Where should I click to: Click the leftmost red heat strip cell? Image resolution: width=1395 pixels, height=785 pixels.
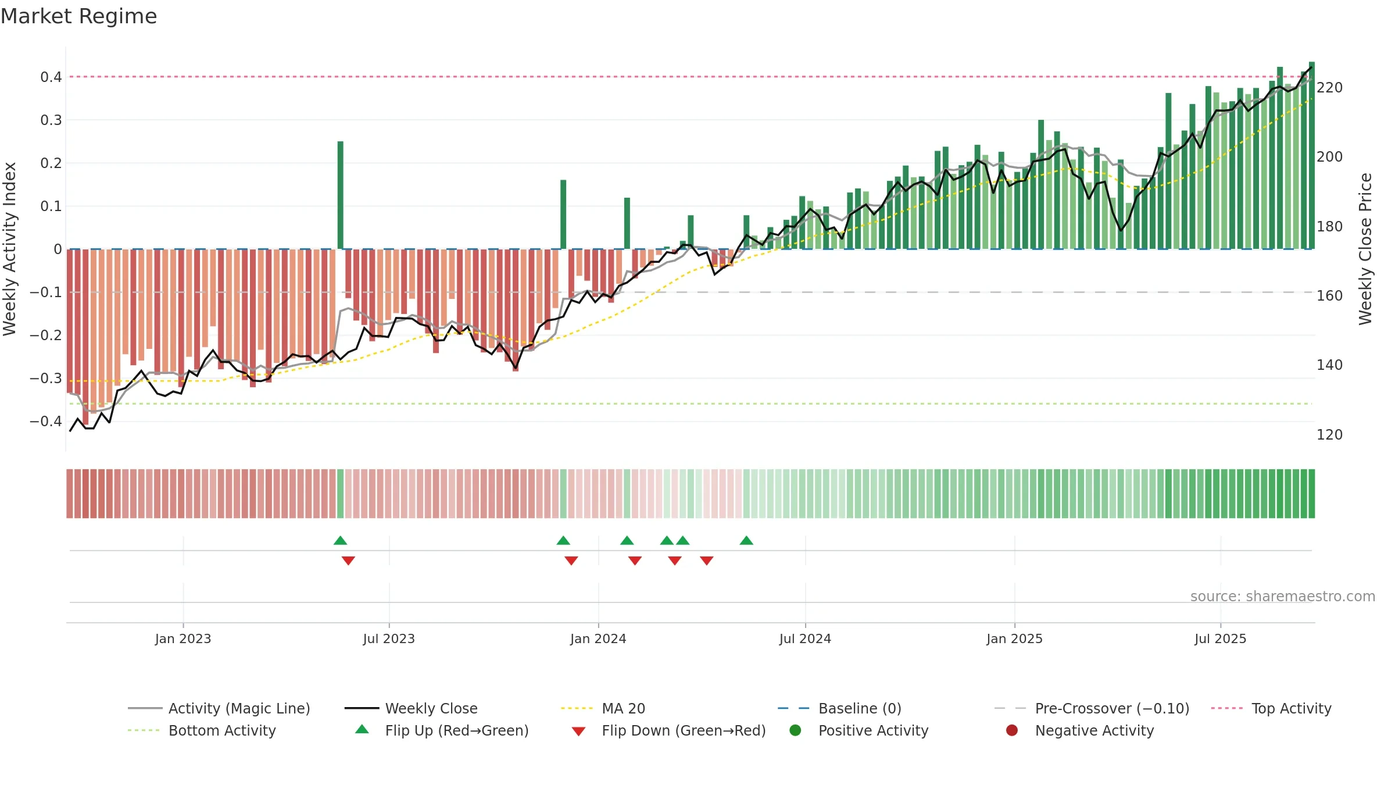[x=70, y=494]
